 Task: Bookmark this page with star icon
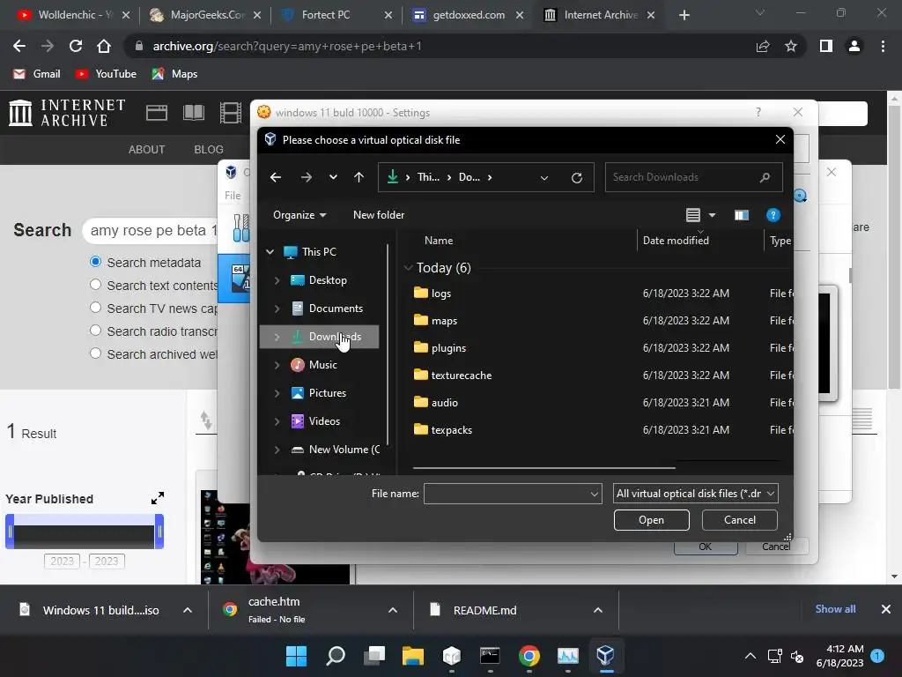[791, 46]
